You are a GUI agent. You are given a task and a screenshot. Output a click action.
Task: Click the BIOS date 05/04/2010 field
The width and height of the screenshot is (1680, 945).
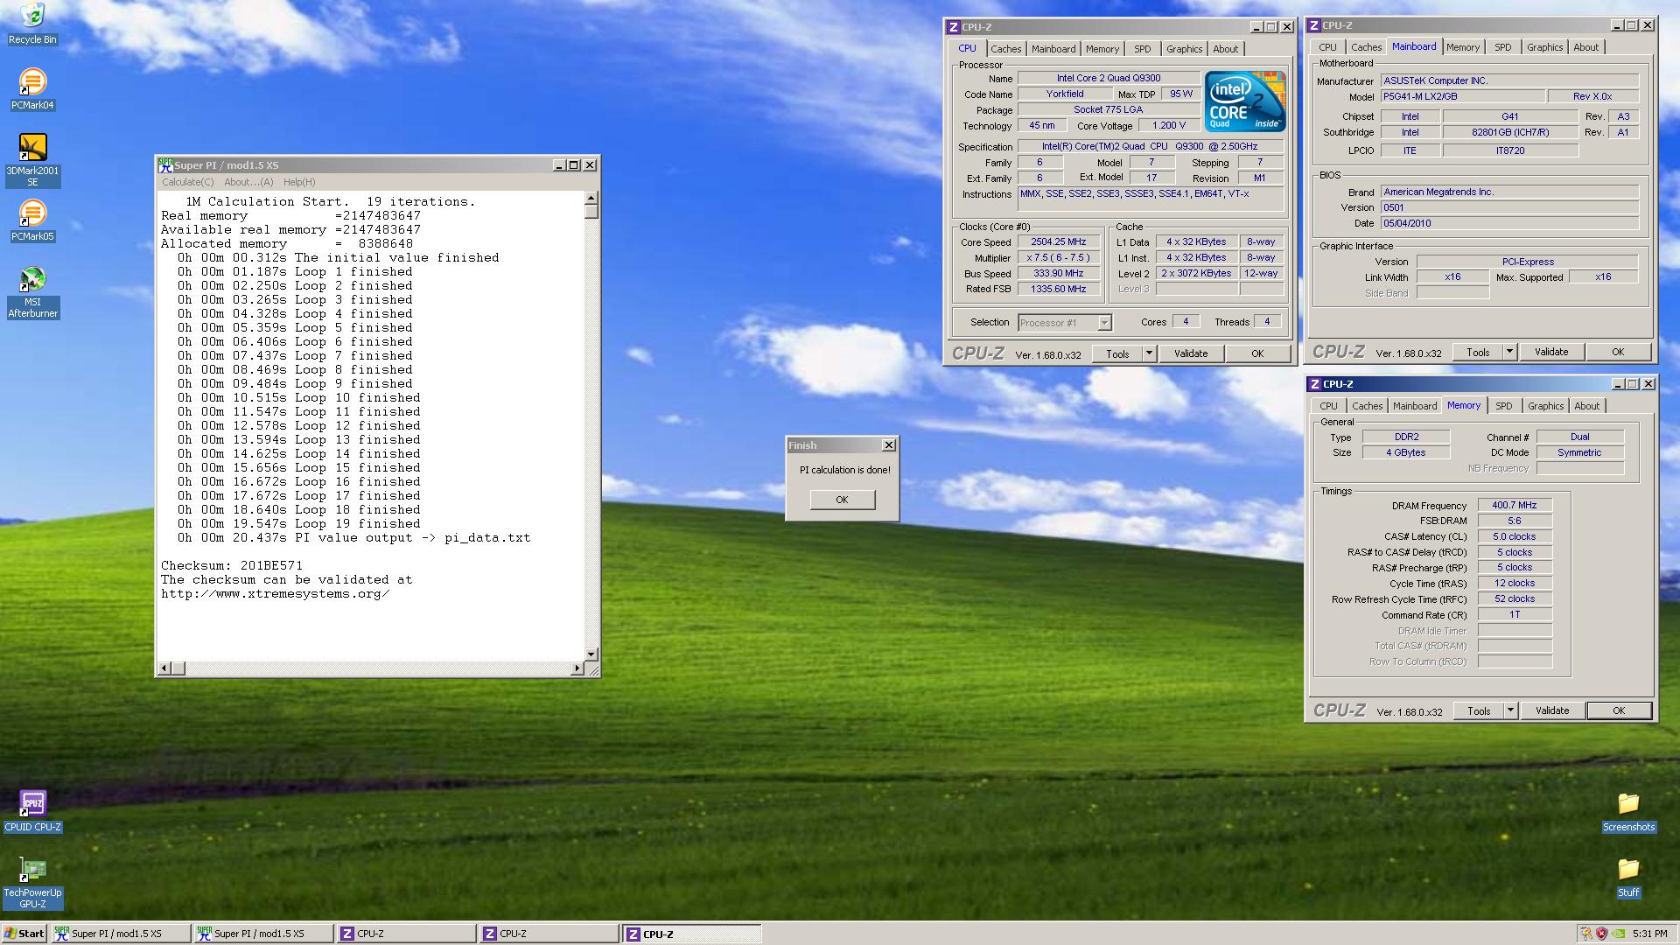(1509, 223)
